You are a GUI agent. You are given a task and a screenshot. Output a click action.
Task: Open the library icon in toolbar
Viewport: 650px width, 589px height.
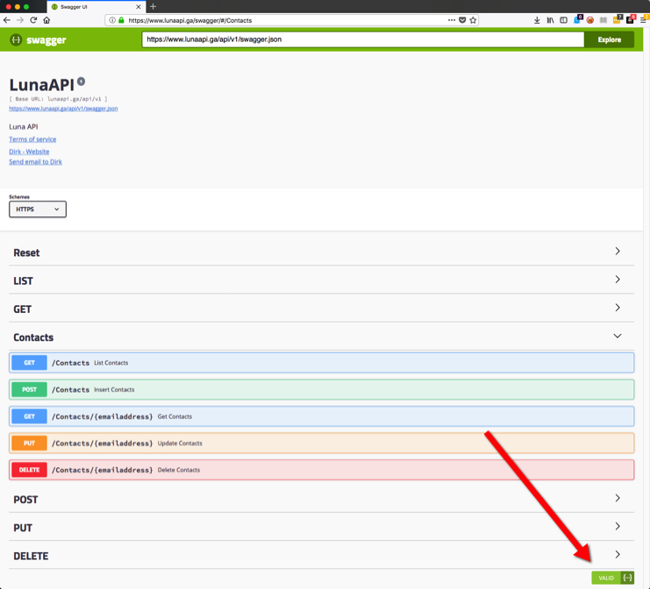[550, 20]
